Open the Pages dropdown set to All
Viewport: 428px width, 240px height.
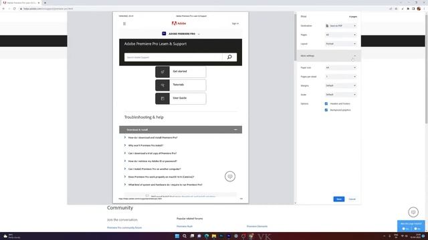click(x=340, y=35)
